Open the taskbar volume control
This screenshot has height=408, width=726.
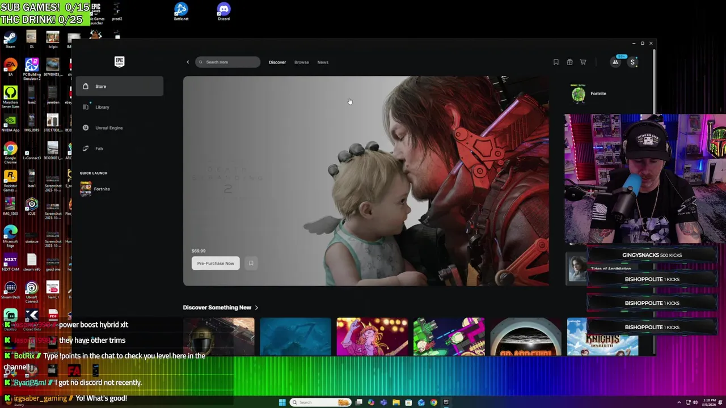point(696,402)
